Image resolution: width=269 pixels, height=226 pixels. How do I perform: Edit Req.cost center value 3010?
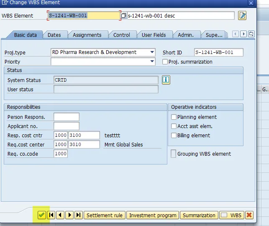click(x=84, y=144)
